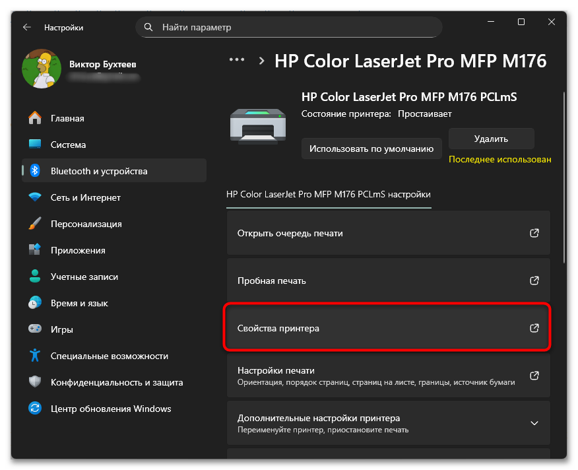Go to Система settings
Screen dimensions: 578x470
click(114, 145)
